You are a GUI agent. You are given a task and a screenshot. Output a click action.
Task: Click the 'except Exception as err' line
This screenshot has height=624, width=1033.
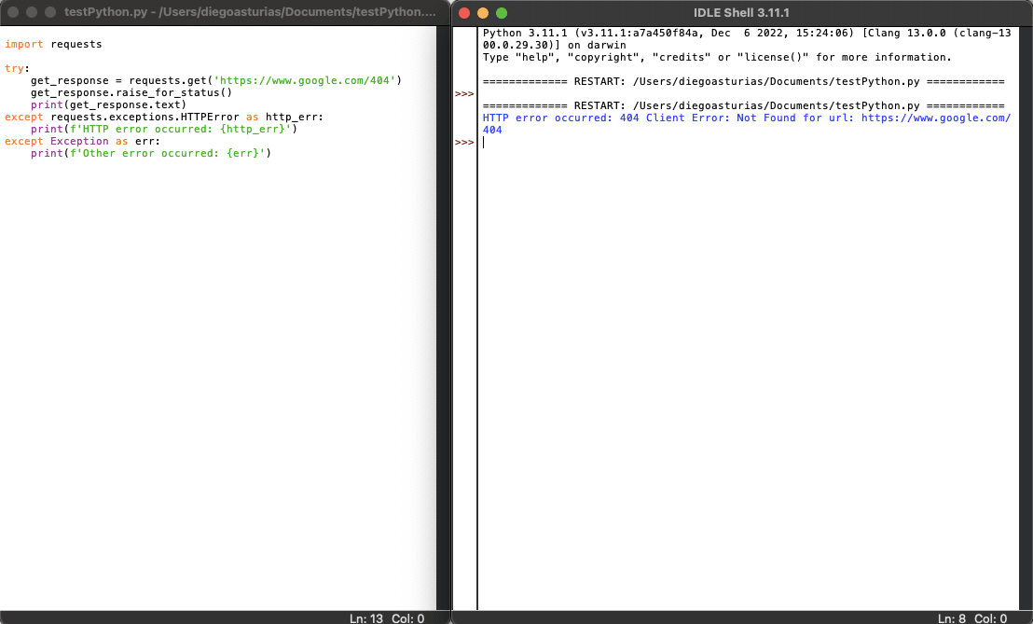[82, 141]
